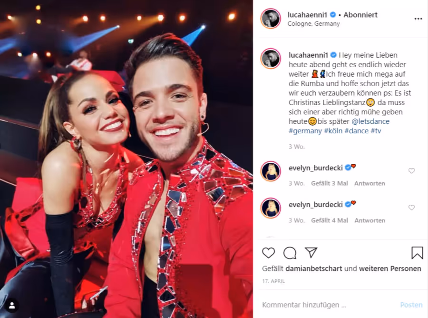Like second evelyn_burdecki comment heart
Image resolution: width=428 pixels, height=318 pixels.
click(x=411, y=208)
